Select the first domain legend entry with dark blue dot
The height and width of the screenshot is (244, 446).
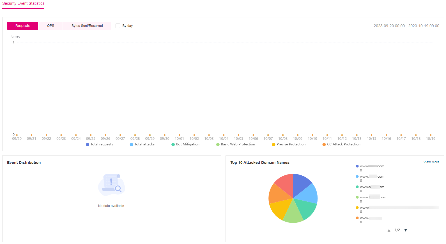click(370, 168)
